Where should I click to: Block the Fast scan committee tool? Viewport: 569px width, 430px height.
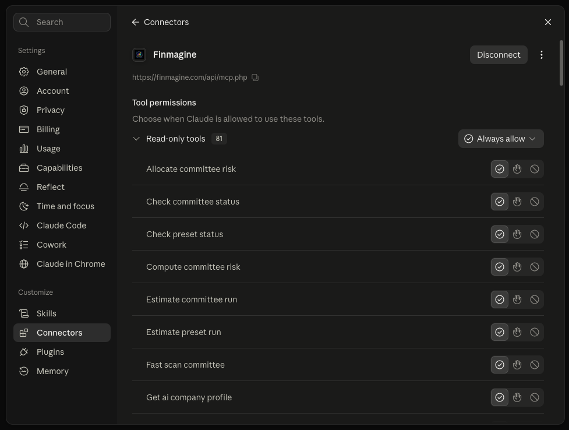(x=535, y=365)
